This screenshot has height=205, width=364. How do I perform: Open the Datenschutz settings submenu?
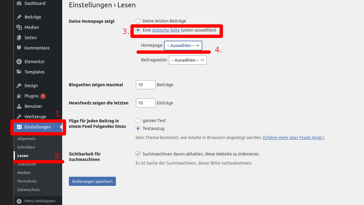pyautogui.click(x=29, y=190)
